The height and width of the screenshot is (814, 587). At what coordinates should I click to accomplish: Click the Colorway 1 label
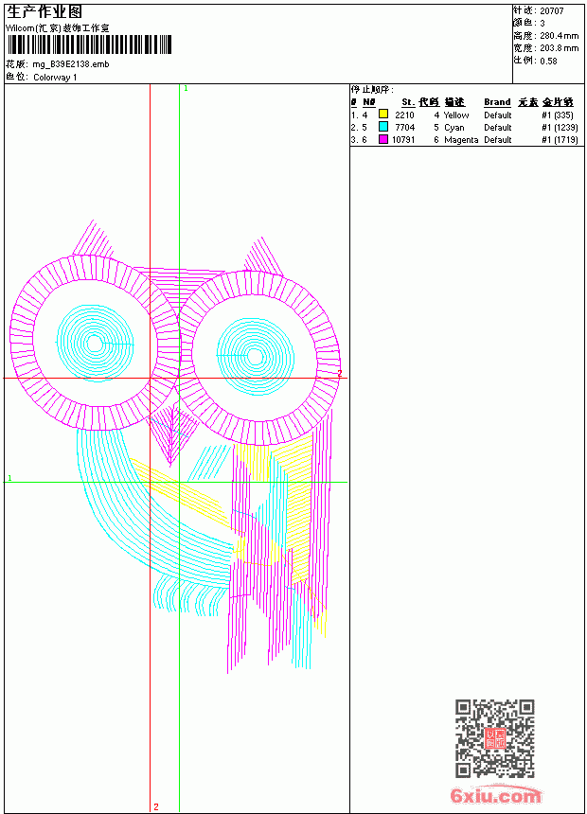55,78
